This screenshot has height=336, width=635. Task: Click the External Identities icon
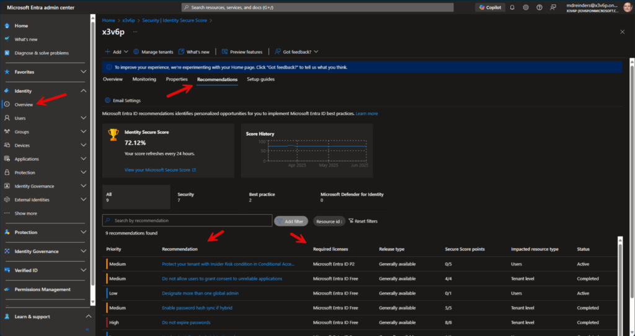click(7, 200)
